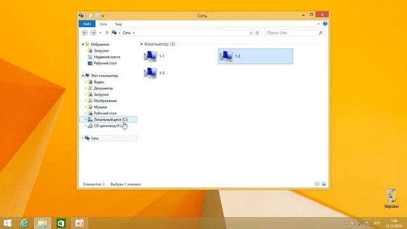407x229 pixels.
Task: Click the network tray icon
Action: [360, 223]
